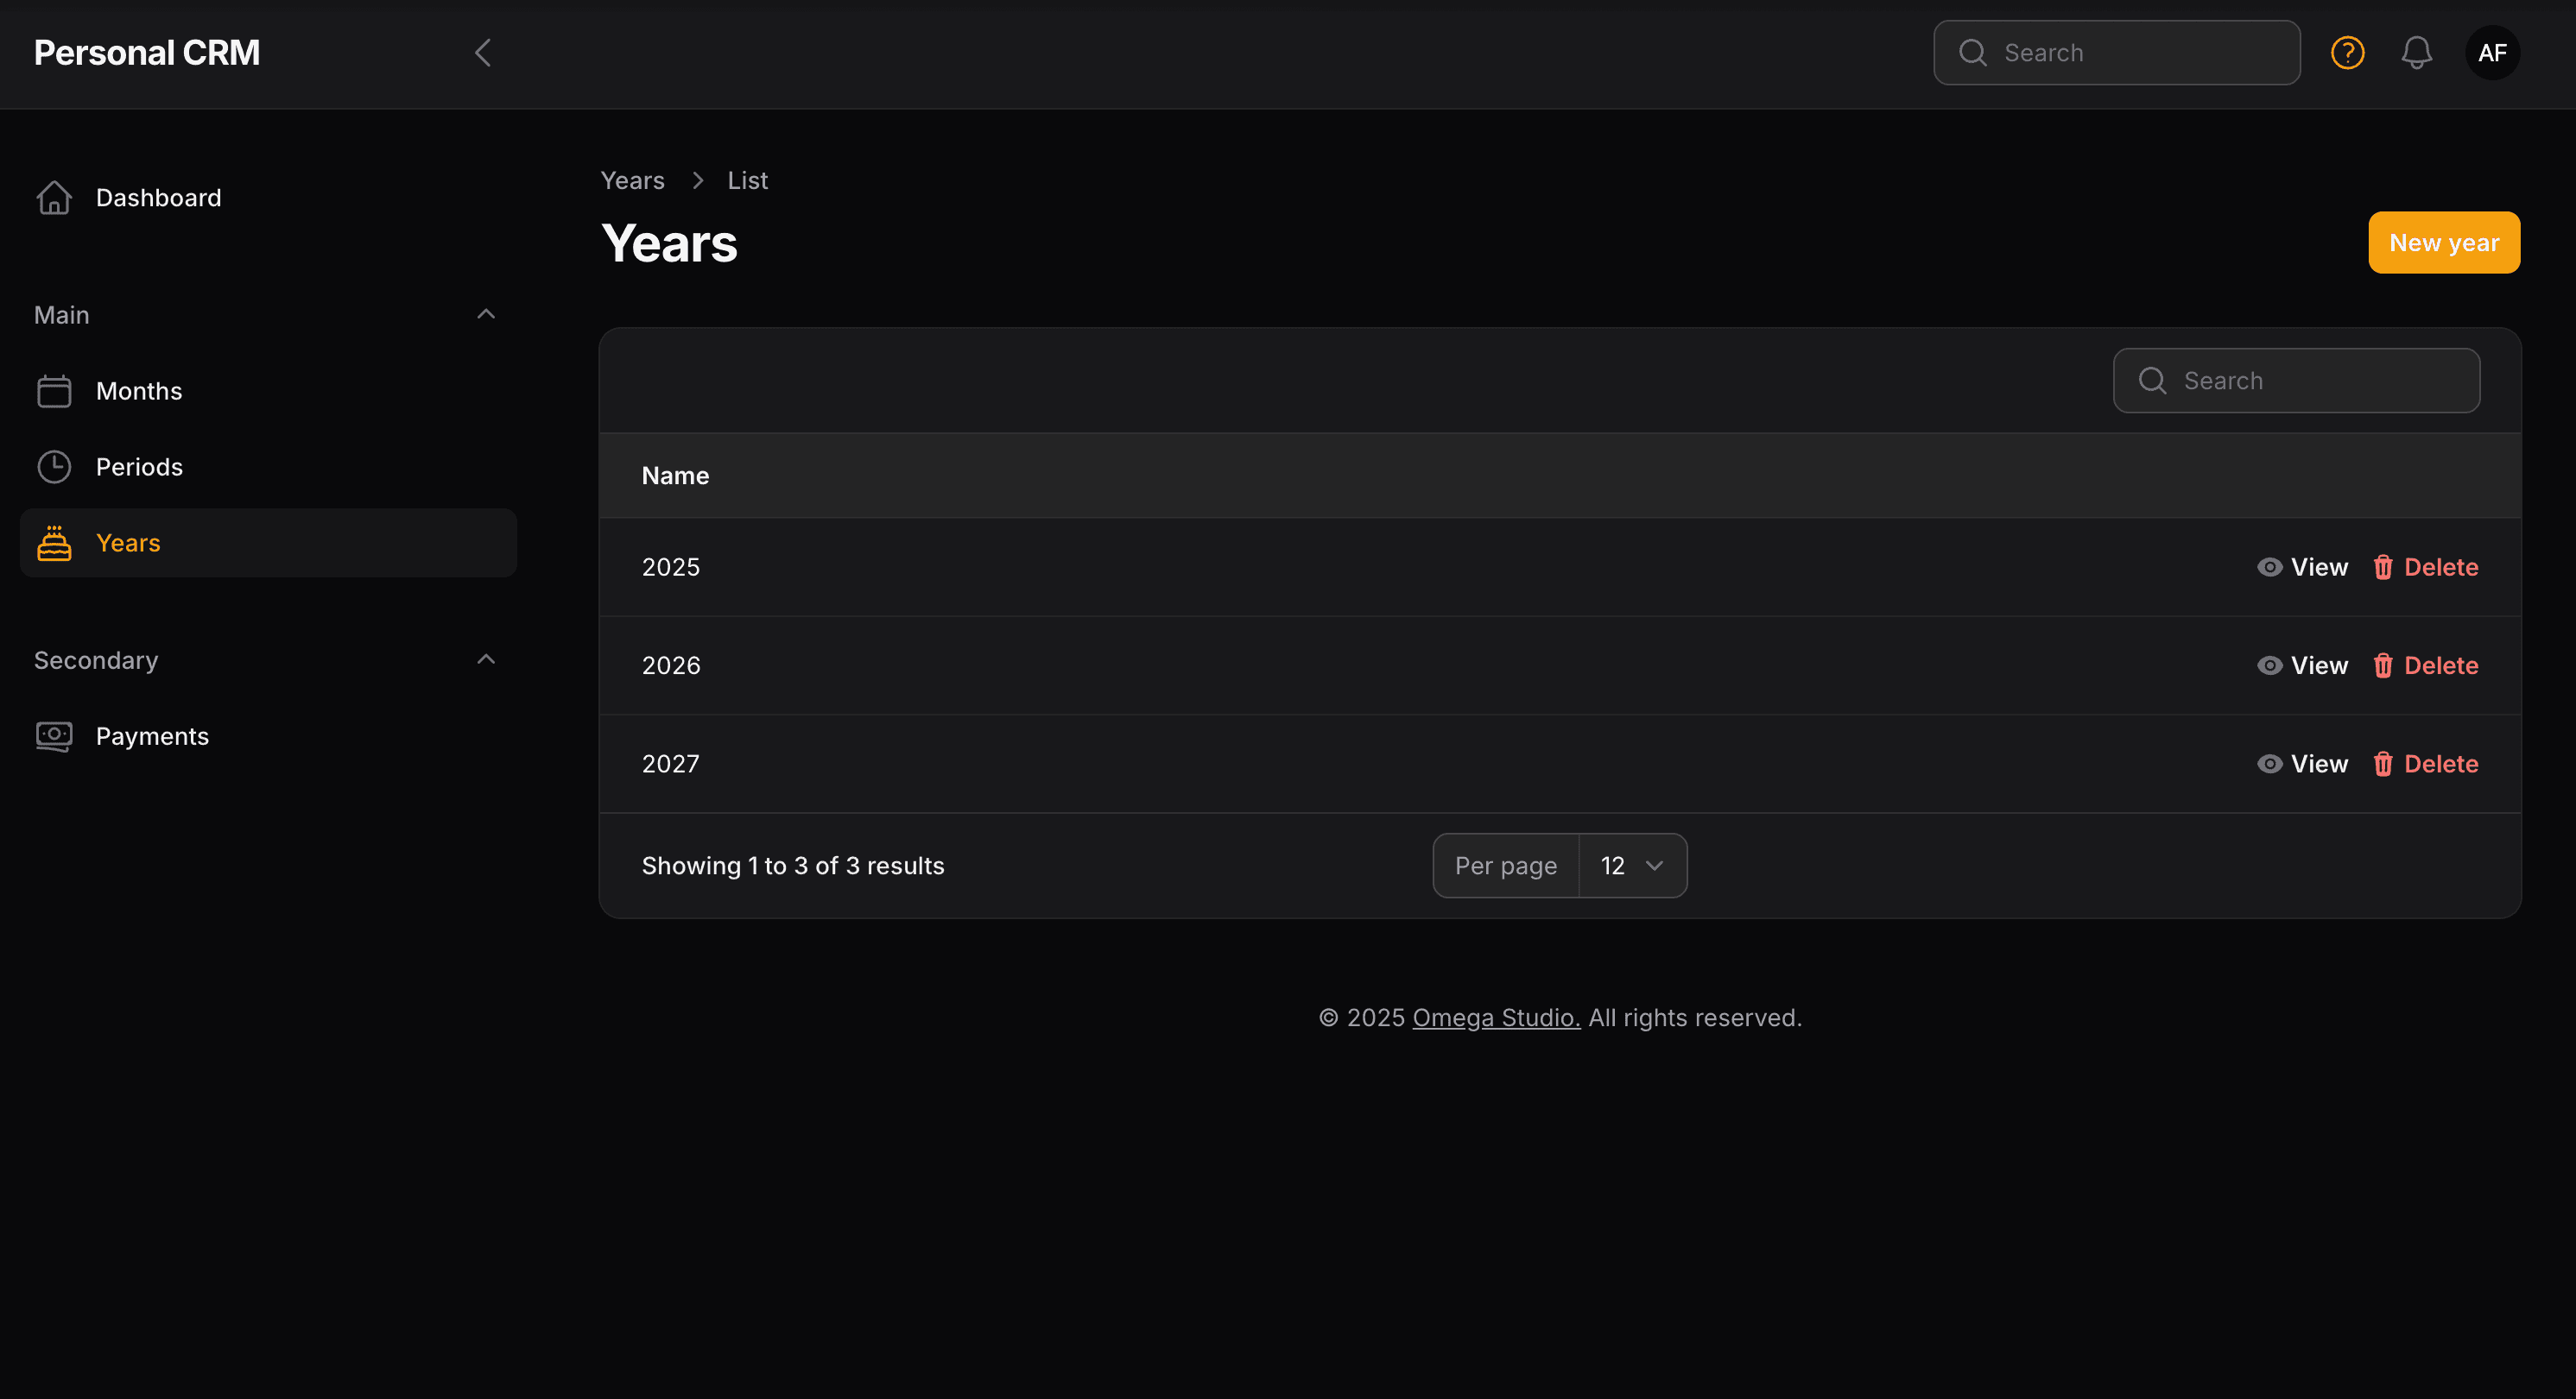Viewport: 2576px width, 1399px height.
Task: Collapse the Main navigation group
Action: [x=486, y=315]
